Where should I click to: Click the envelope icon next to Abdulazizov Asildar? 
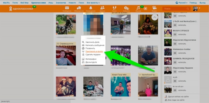pos(175,53)
